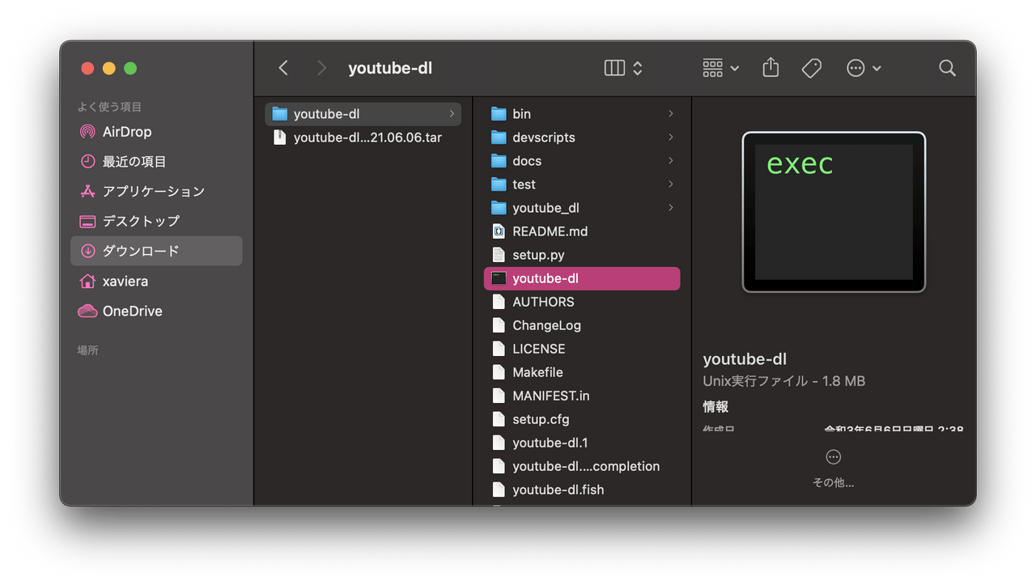Select the youtube-dl executable file
Screen dimensions: 1036x585
coord(582,278)
